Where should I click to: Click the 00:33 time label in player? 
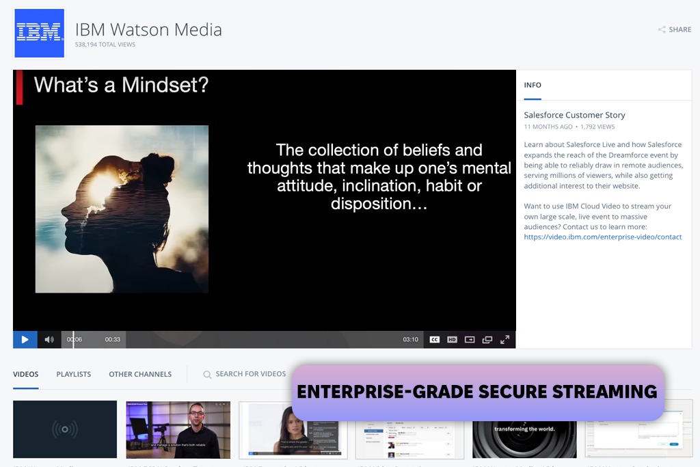(x=113, y=340)
